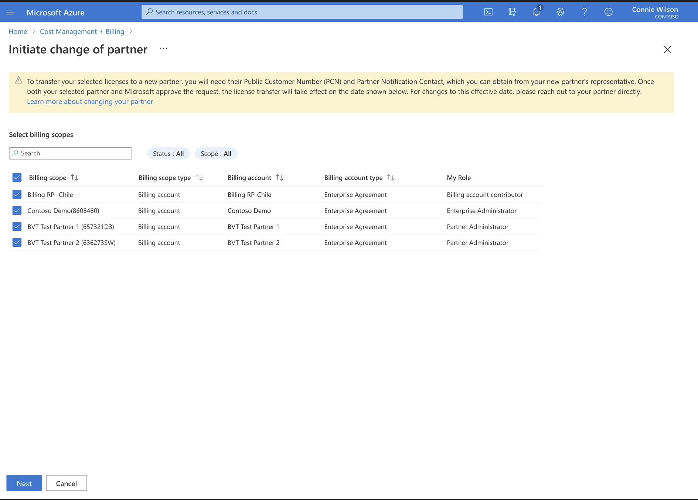Screen dimensions: 698x500
Task: Close the Initiate change of partner pane
Action: 667,49
